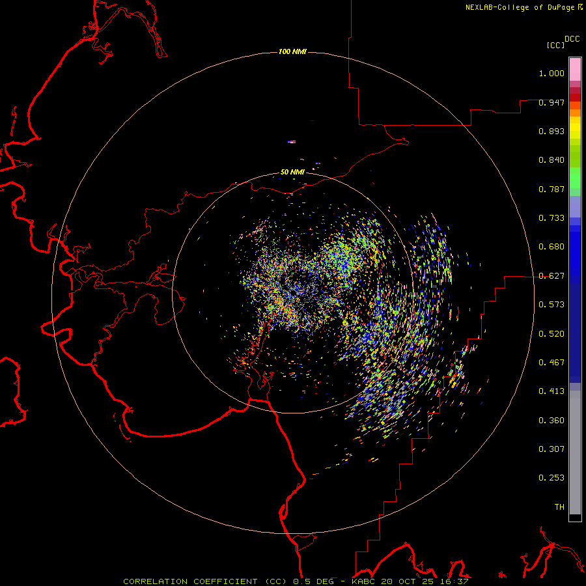586x586 pixels.
Task: Click the 0.787 scale value
Action: pyautogui.click(x=551, y=189)
